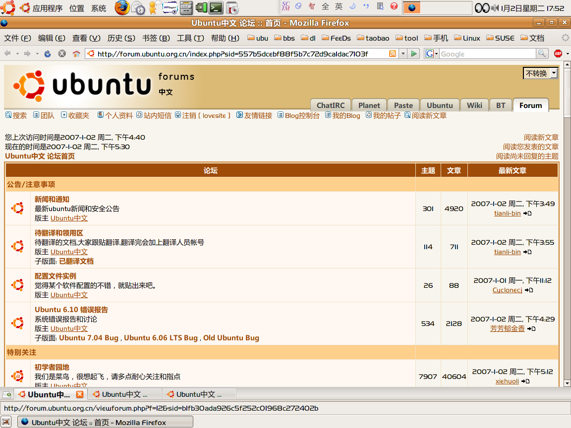The image size is (571, 428).
Task: Open the terminal launcher icon
Action: click(x=216, y=7)
